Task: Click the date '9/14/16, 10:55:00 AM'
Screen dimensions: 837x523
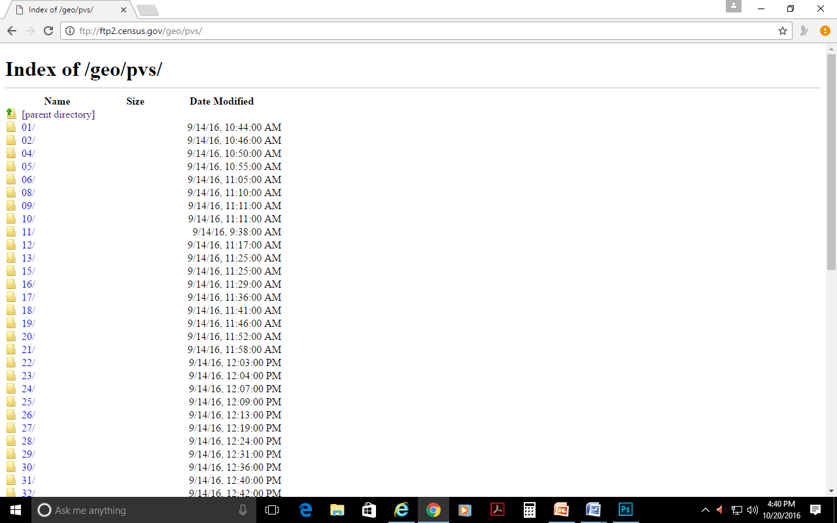Action: tap(234, 167)
